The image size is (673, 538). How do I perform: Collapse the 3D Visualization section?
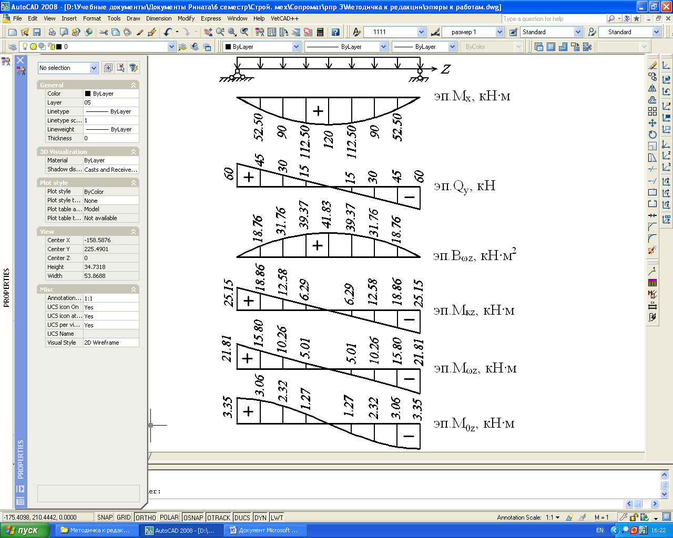[x=134, y=152]
